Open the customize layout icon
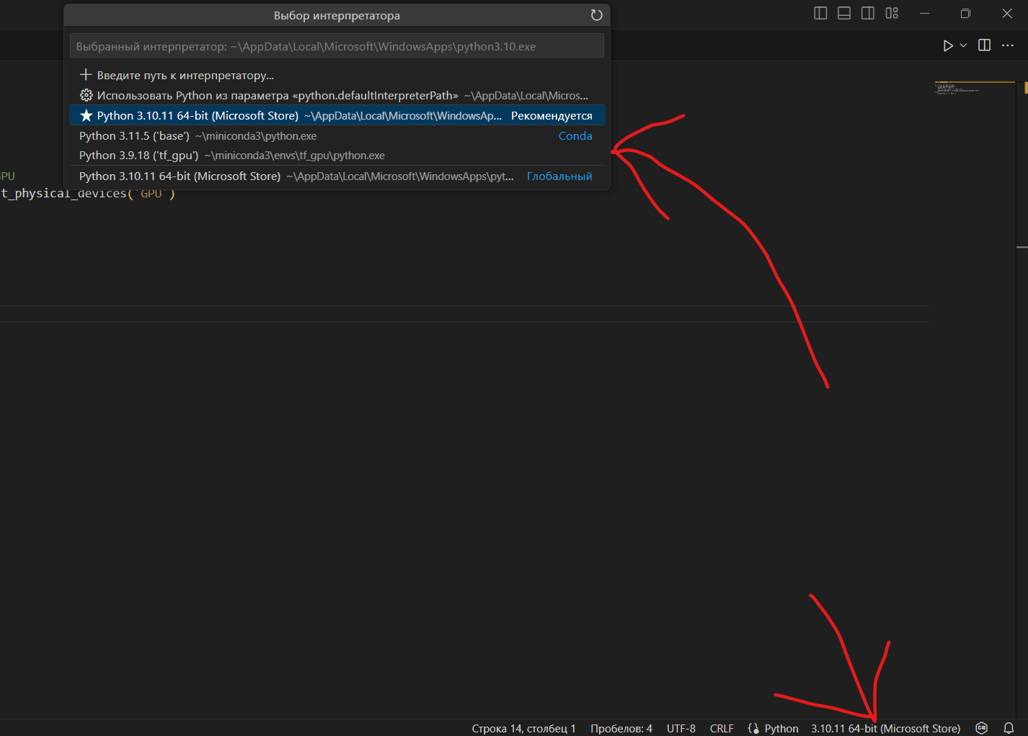Screen dimensions: 1028x736 click(892, 13)
